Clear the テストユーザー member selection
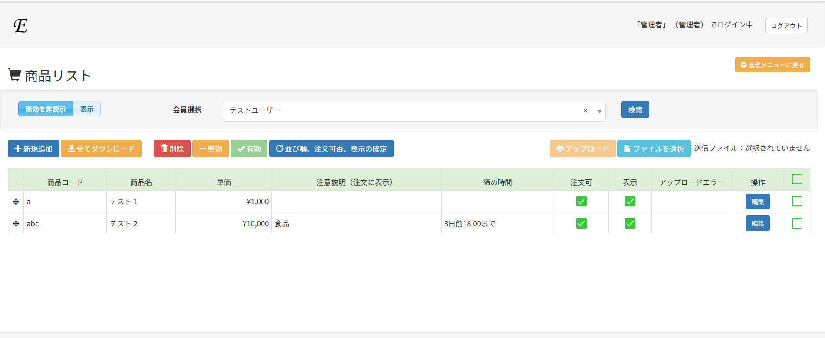Viewport: 825px width, 338px height. pyautogui.click(x=585, y=111)
